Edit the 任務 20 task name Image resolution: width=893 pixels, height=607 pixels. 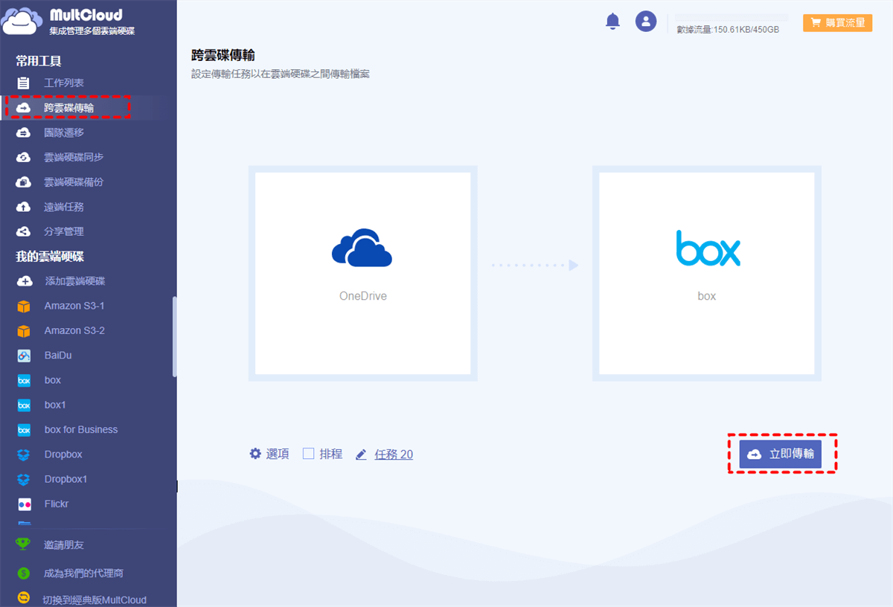(x=394, y=454)
